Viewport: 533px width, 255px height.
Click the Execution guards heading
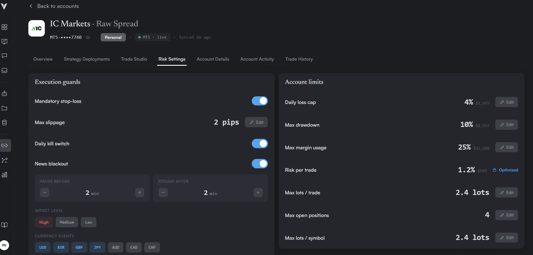point(58,82)
